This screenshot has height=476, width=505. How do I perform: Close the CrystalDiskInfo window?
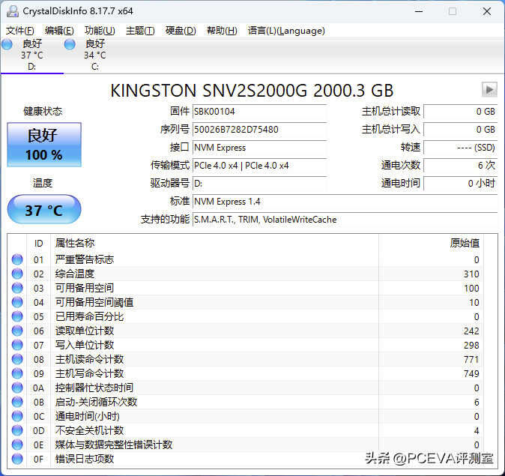tap(487, 11)
